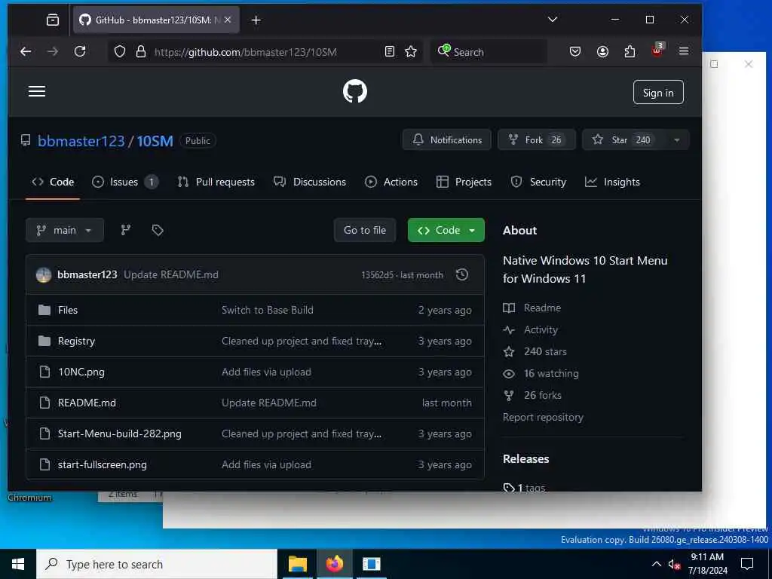Open the Issues tab
The image size is (772, 579).
click(x=125, y=182)
